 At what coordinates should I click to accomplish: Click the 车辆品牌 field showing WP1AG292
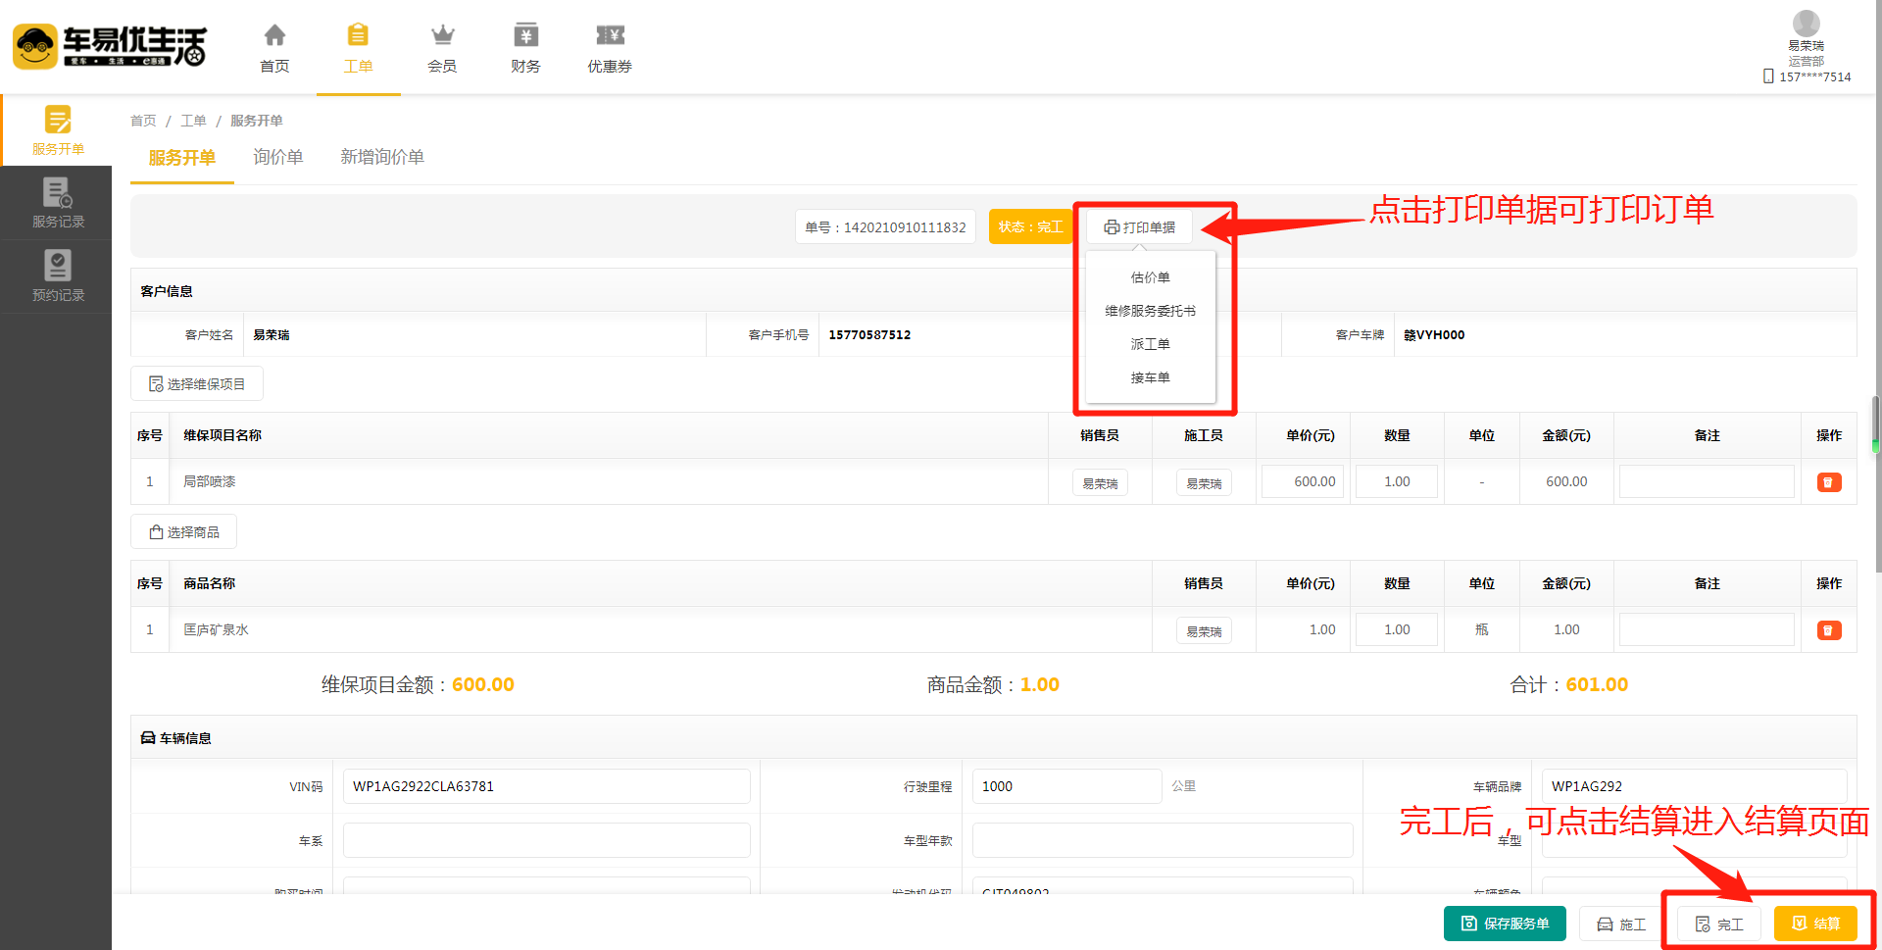1694,786
